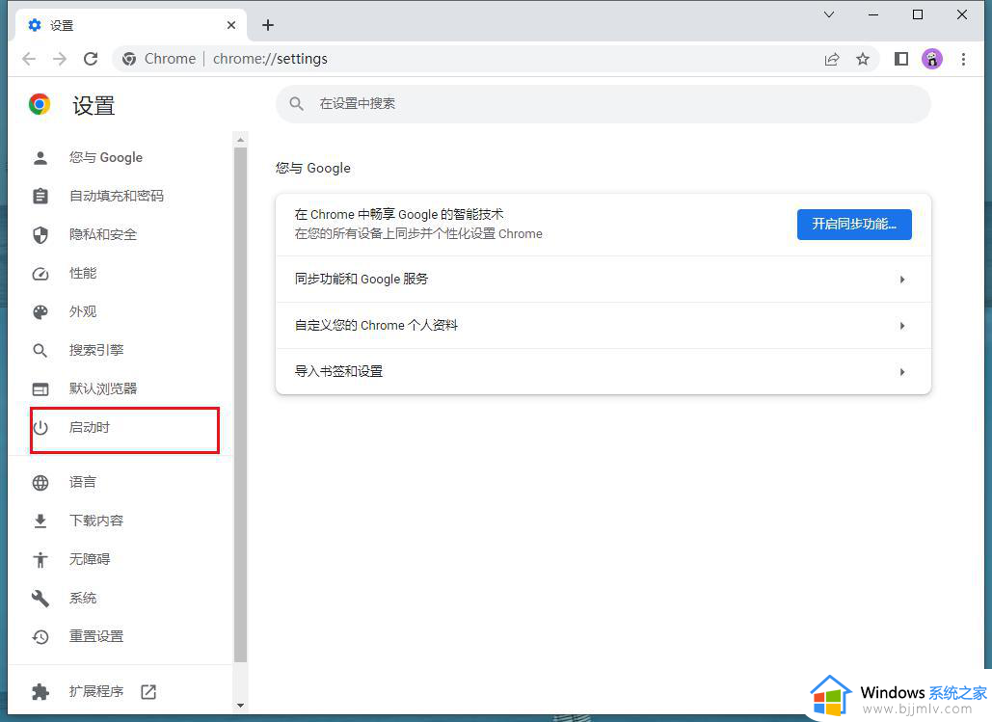The width and height of the screenshot is (992, 722).
Task: Open the 导入书签和设置 row
Action: pos(603,371)
